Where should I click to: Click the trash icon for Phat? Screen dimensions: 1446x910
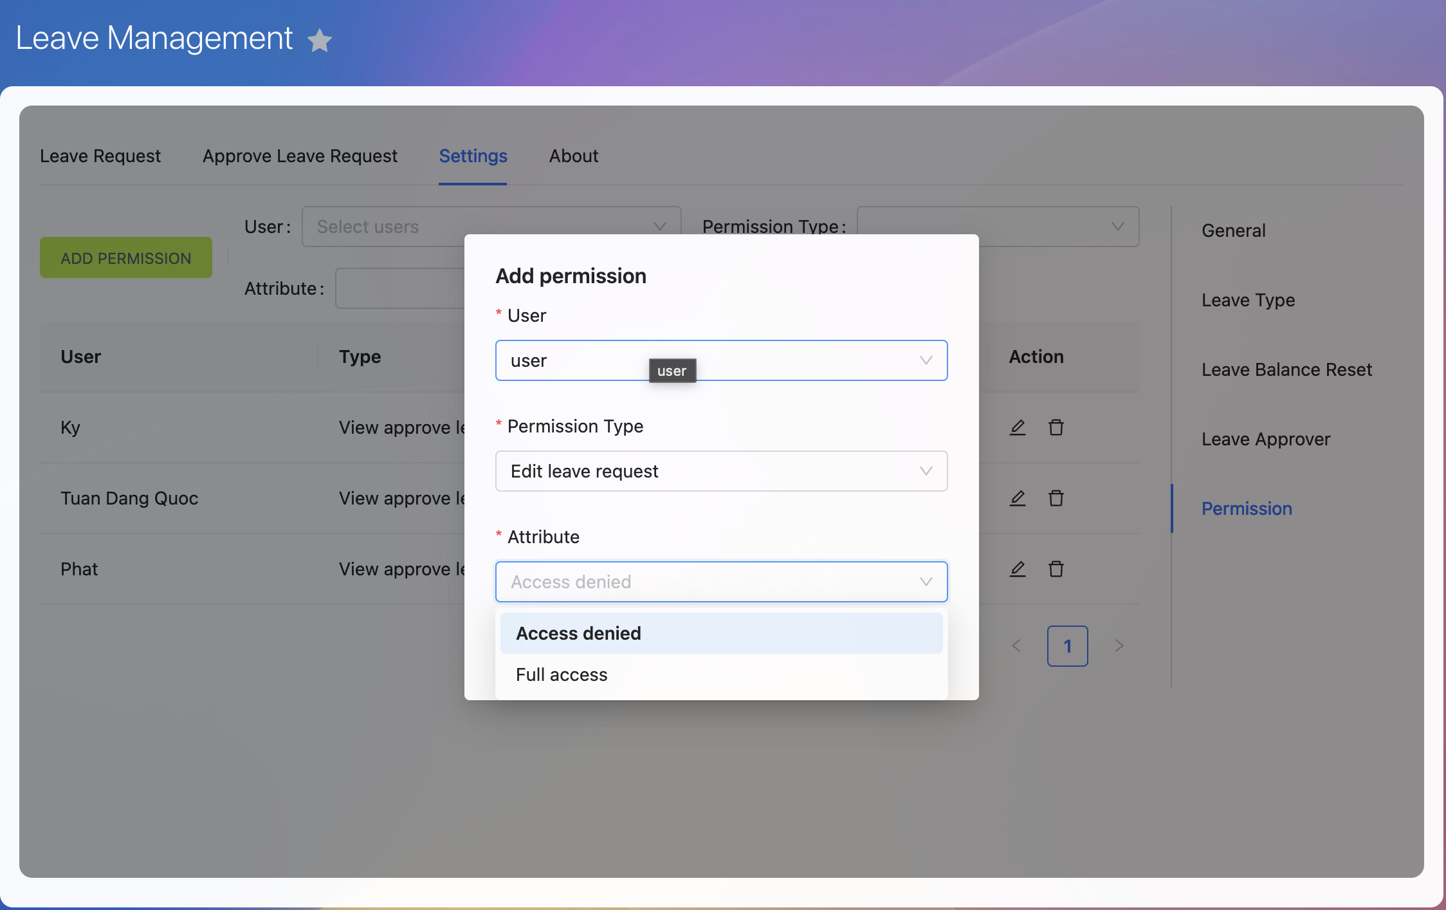tap(1056, 569)
